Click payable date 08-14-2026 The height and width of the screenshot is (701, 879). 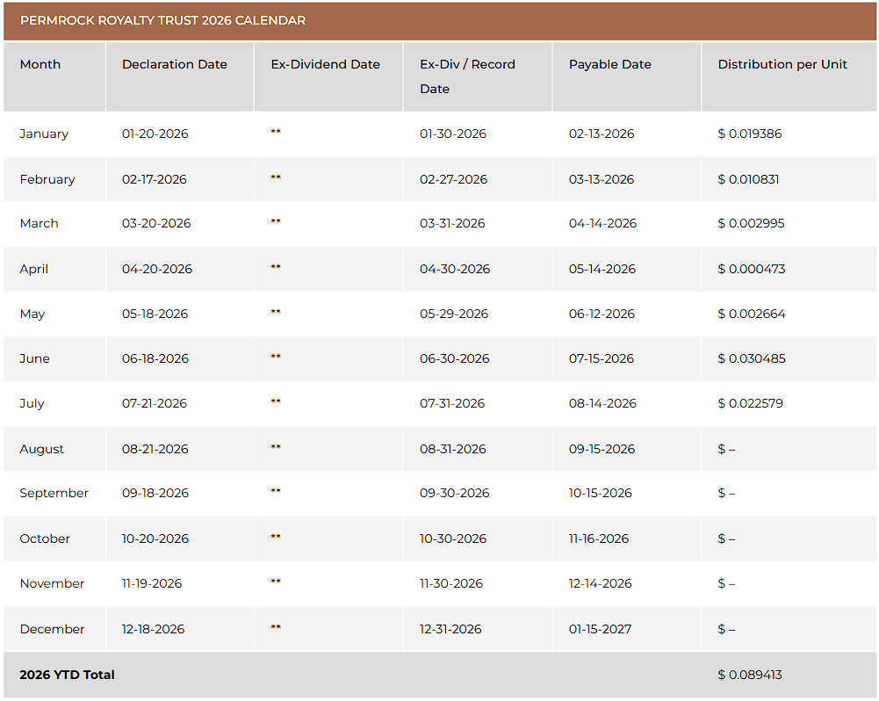602,404
